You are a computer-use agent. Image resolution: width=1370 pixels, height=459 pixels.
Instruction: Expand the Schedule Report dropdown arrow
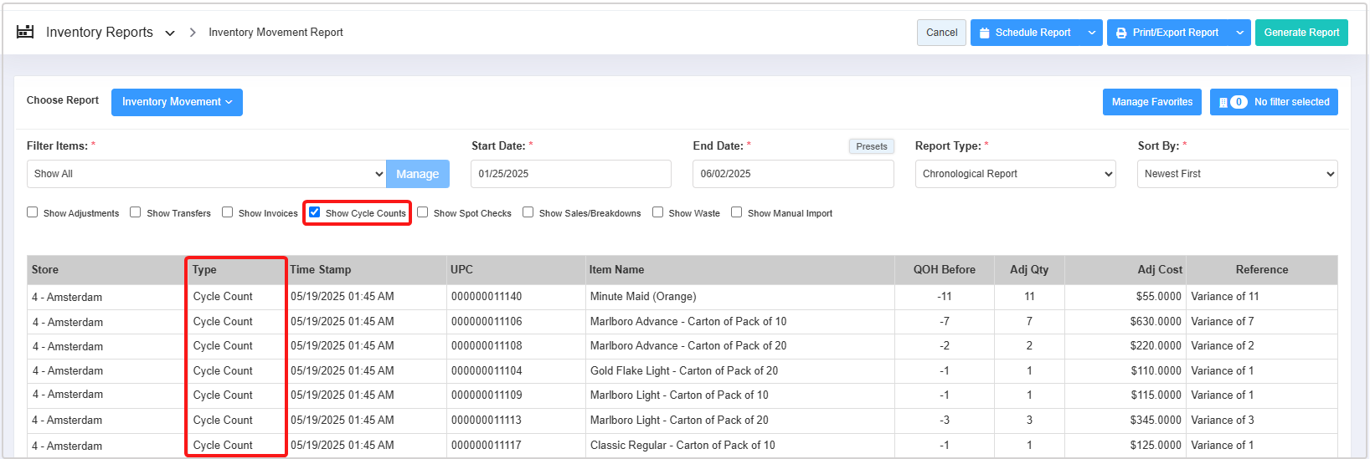(1091, 33)
